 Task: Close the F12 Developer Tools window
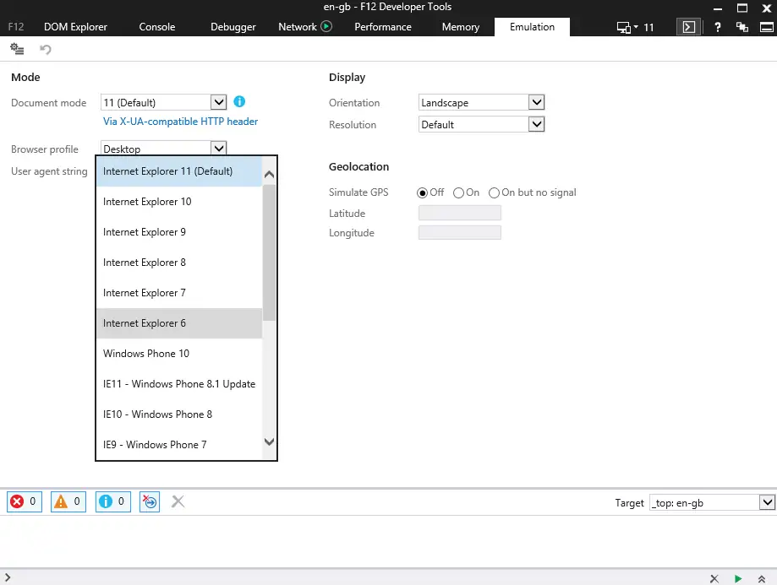pos(767,8)
